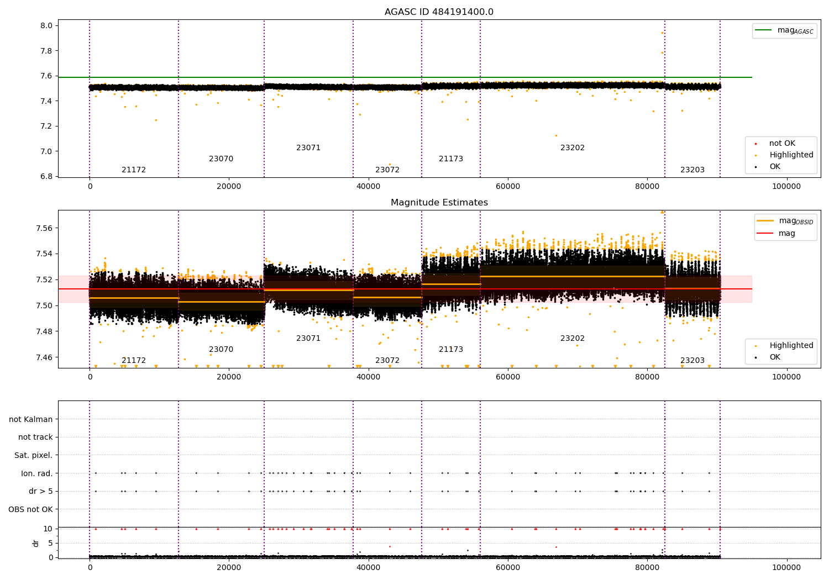
Task: Click the rotated 'dr' y-axis label
Action: 36,543
